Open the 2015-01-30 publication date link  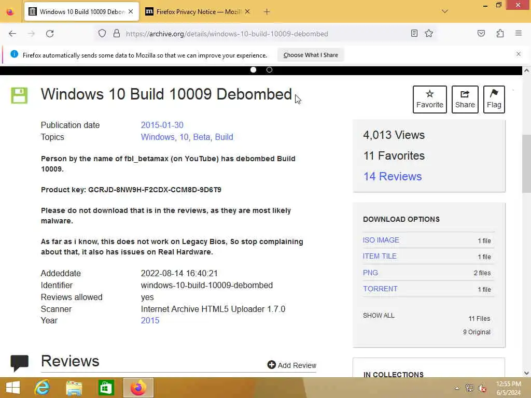click(162, 125)
